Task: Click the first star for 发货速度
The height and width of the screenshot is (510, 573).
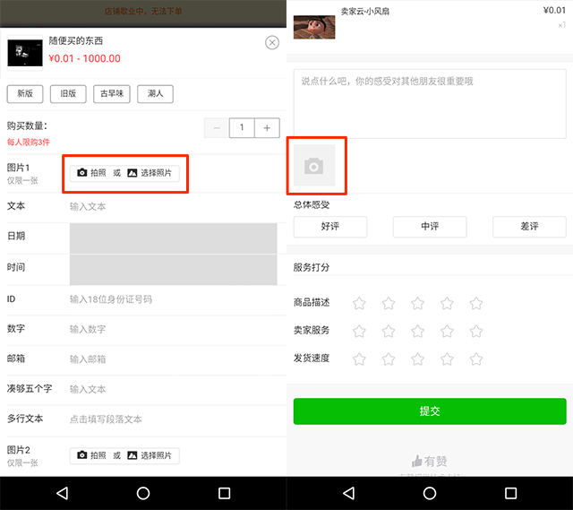Action: tap(359, 359)
